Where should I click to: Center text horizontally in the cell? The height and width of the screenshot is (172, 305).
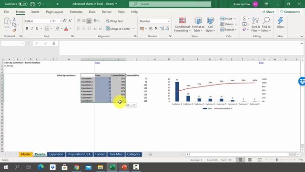point(84,29)
